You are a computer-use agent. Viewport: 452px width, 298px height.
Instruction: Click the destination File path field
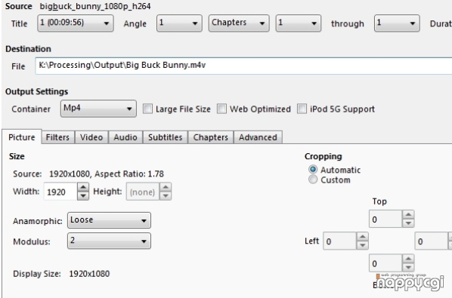(x=243, y=66)
